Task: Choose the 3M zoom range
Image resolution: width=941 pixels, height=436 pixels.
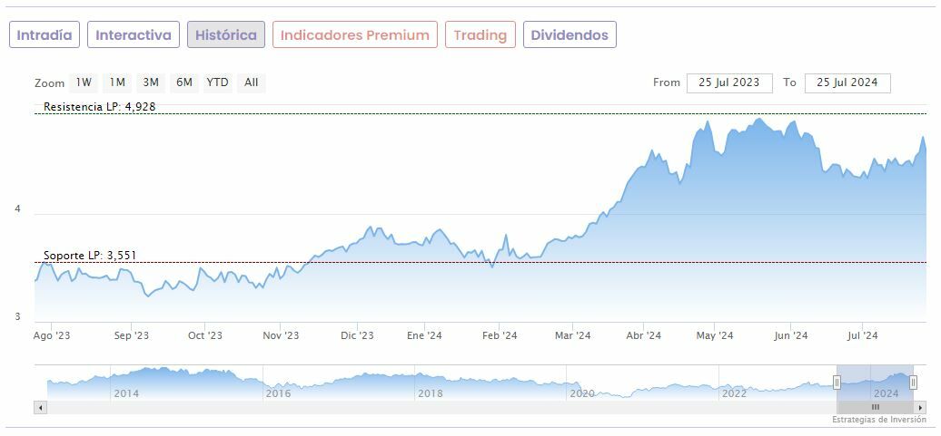Action: click(151, 82)
